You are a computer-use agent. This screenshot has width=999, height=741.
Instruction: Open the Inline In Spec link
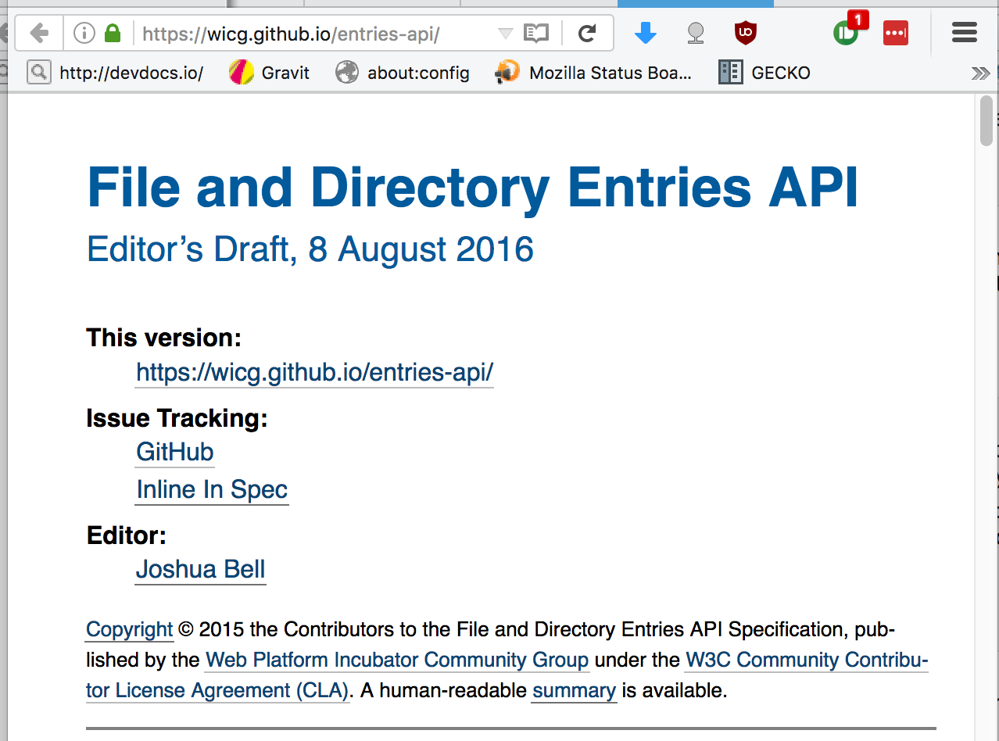(212, 489)
